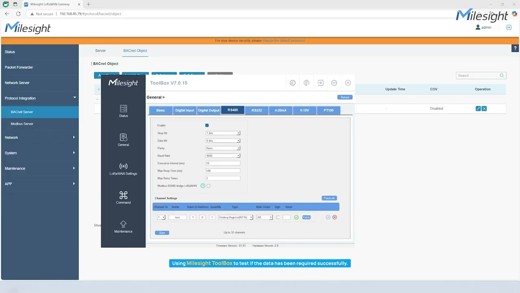This screenshot has width=520, height=293.
Task: Click the Modbus bridge help question icon
Action: pyautogui.click(x=203, y=186)
